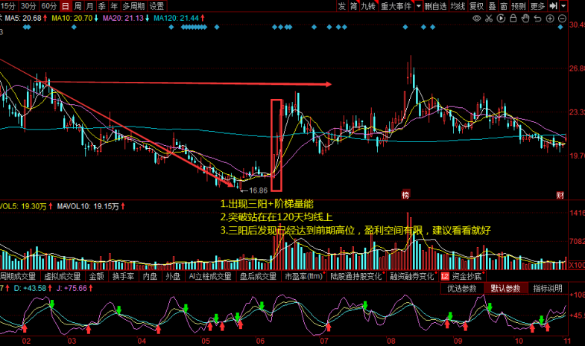Click the 发 toolbar button
Viewport: 585px width, 346px height.
pyautogui.click(x=342, y=6)
